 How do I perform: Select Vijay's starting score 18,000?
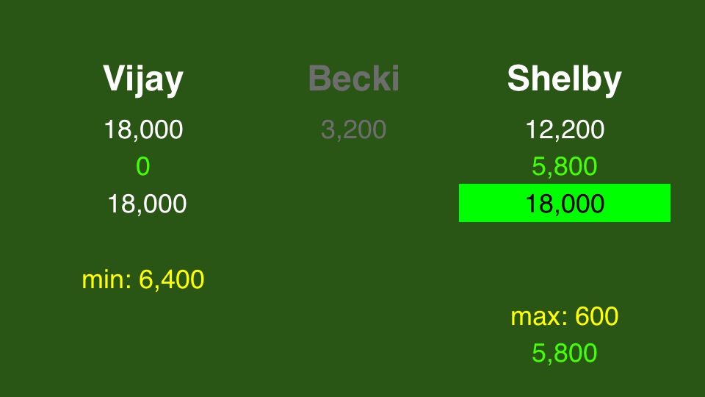tap(143, 129)
